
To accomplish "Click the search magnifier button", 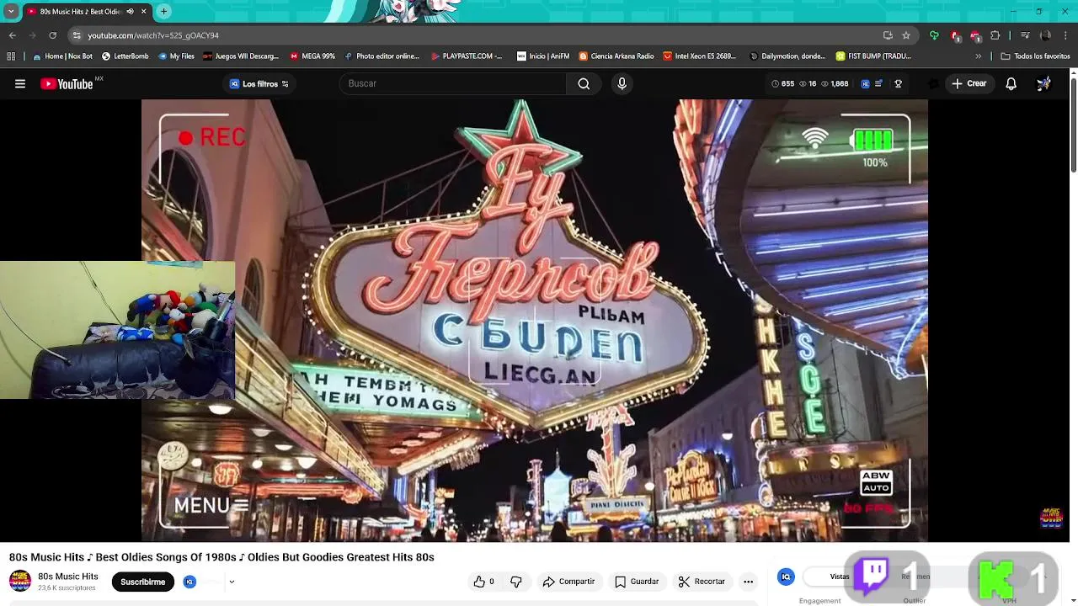I will (x=584, y=83).
